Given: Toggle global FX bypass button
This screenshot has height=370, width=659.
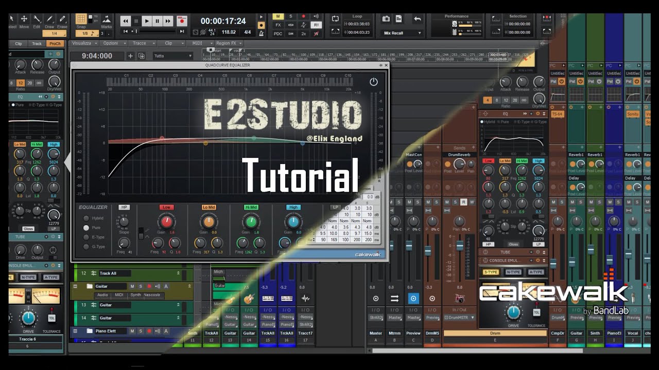Looking at the screenshot, I should pyautogui.click(x=278, y=25).
